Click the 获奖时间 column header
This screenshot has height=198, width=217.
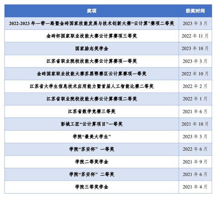(195, 11)
